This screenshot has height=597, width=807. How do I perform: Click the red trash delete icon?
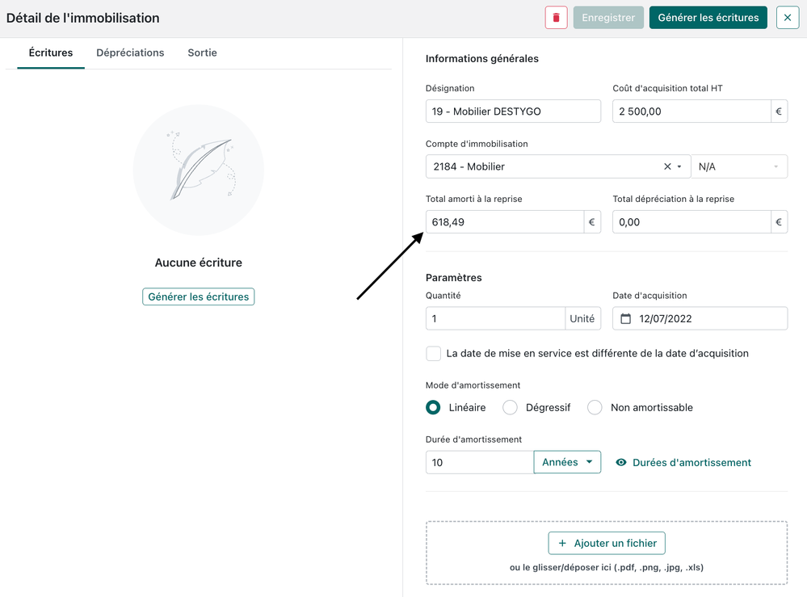[x=556, y=18]
